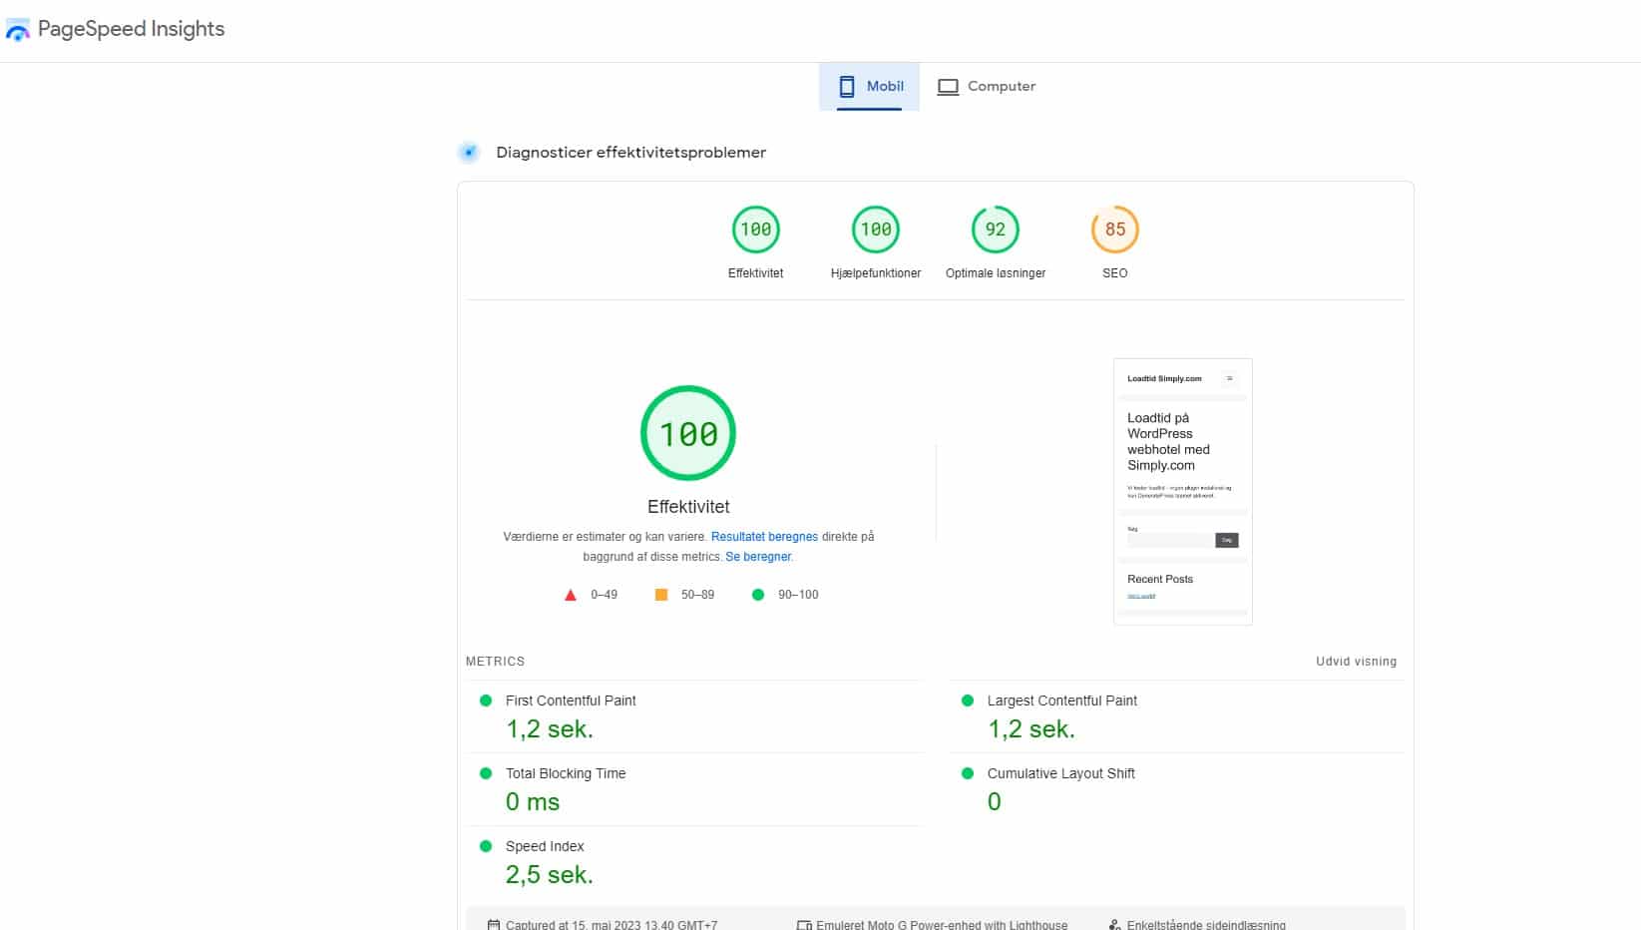Click the Optimale løsninger category label

tap(996, 273)
